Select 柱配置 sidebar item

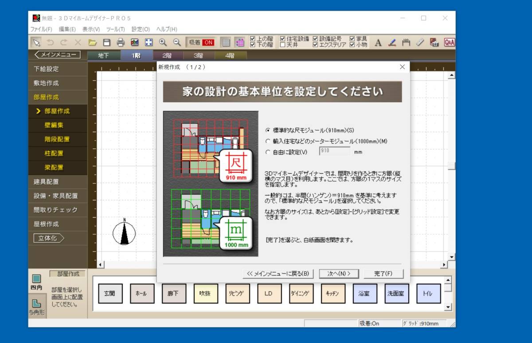tap(58, 153)
